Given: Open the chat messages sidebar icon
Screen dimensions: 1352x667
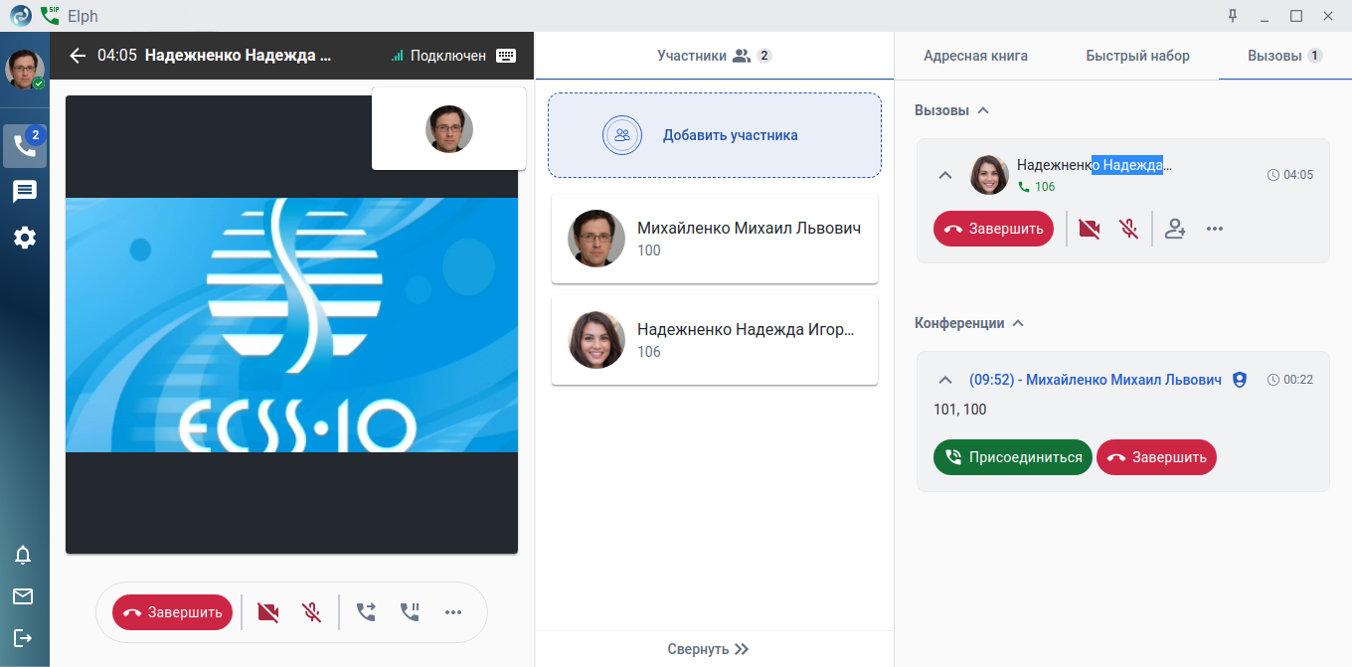Looking at the screenshot, I should pyautogui.click(x=25, y=192).
